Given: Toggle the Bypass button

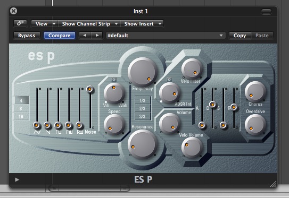Looking at the screenshot, I should coord(27,35).
